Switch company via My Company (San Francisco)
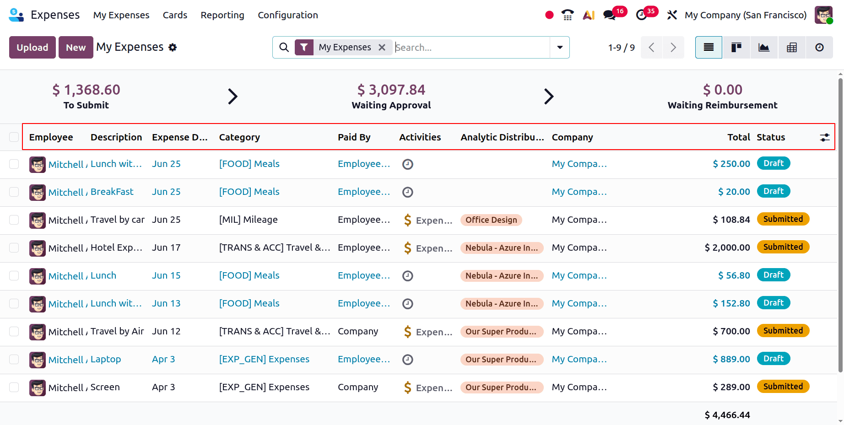This screenshot has width=844, height=425. [746, 15]
